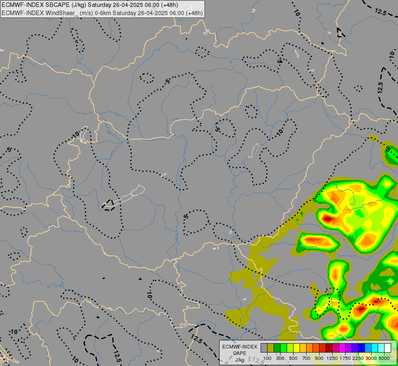Select the olive swatch left of the 100 tick
The image size is (398, 366).
[271, 348]
